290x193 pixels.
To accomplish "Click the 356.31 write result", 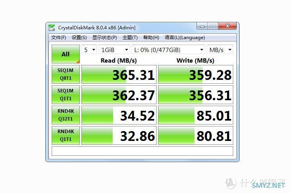I will [196, 95].
